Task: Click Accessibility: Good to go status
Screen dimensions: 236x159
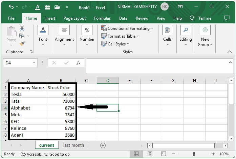Action: pyautogui.click(x=45, y=154)
